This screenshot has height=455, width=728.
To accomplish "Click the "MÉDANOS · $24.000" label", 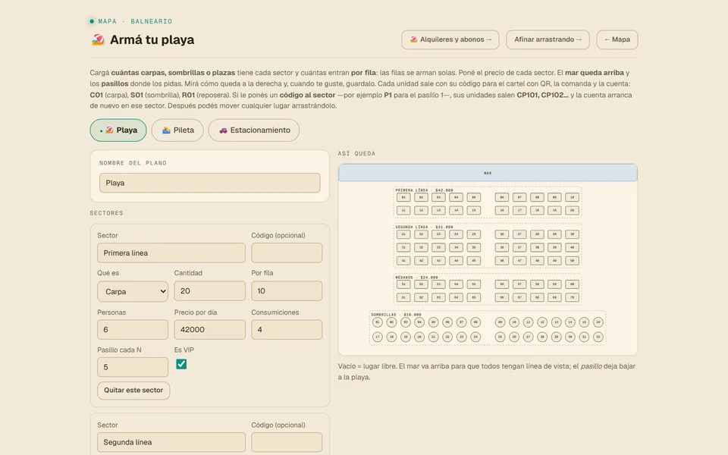I will [x=416, y=278].
